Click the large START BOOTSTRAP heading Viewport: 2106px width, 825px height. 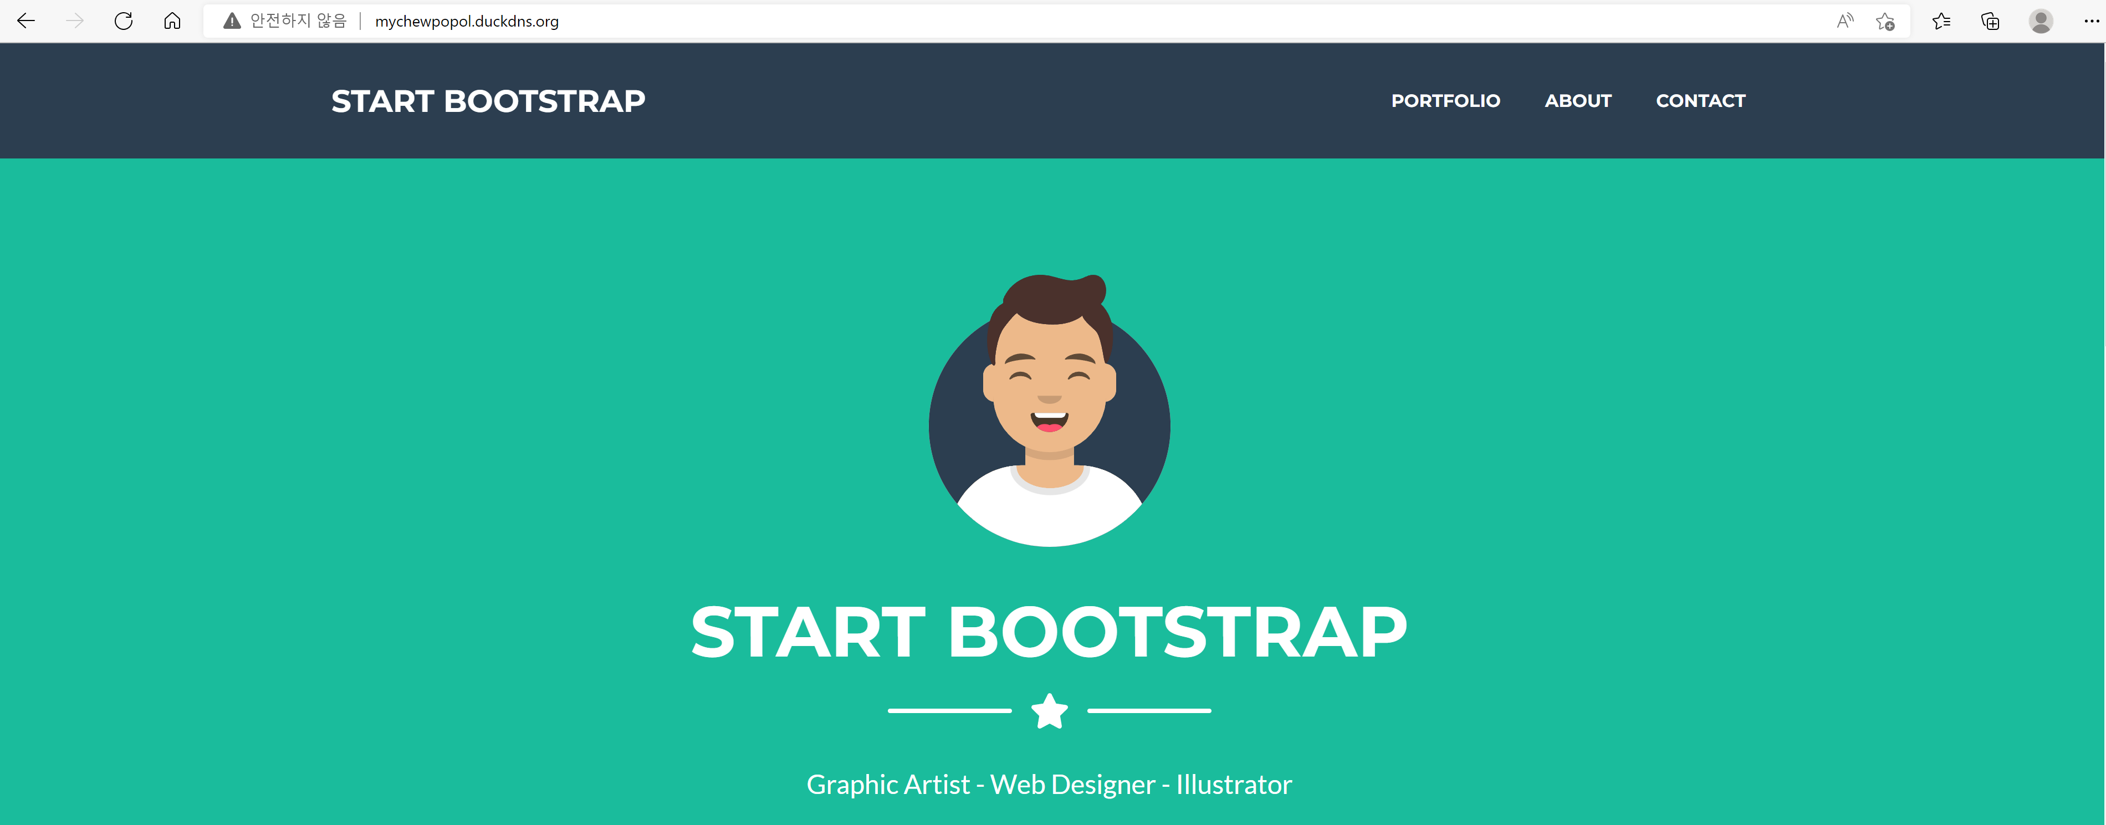point(1049,632)
